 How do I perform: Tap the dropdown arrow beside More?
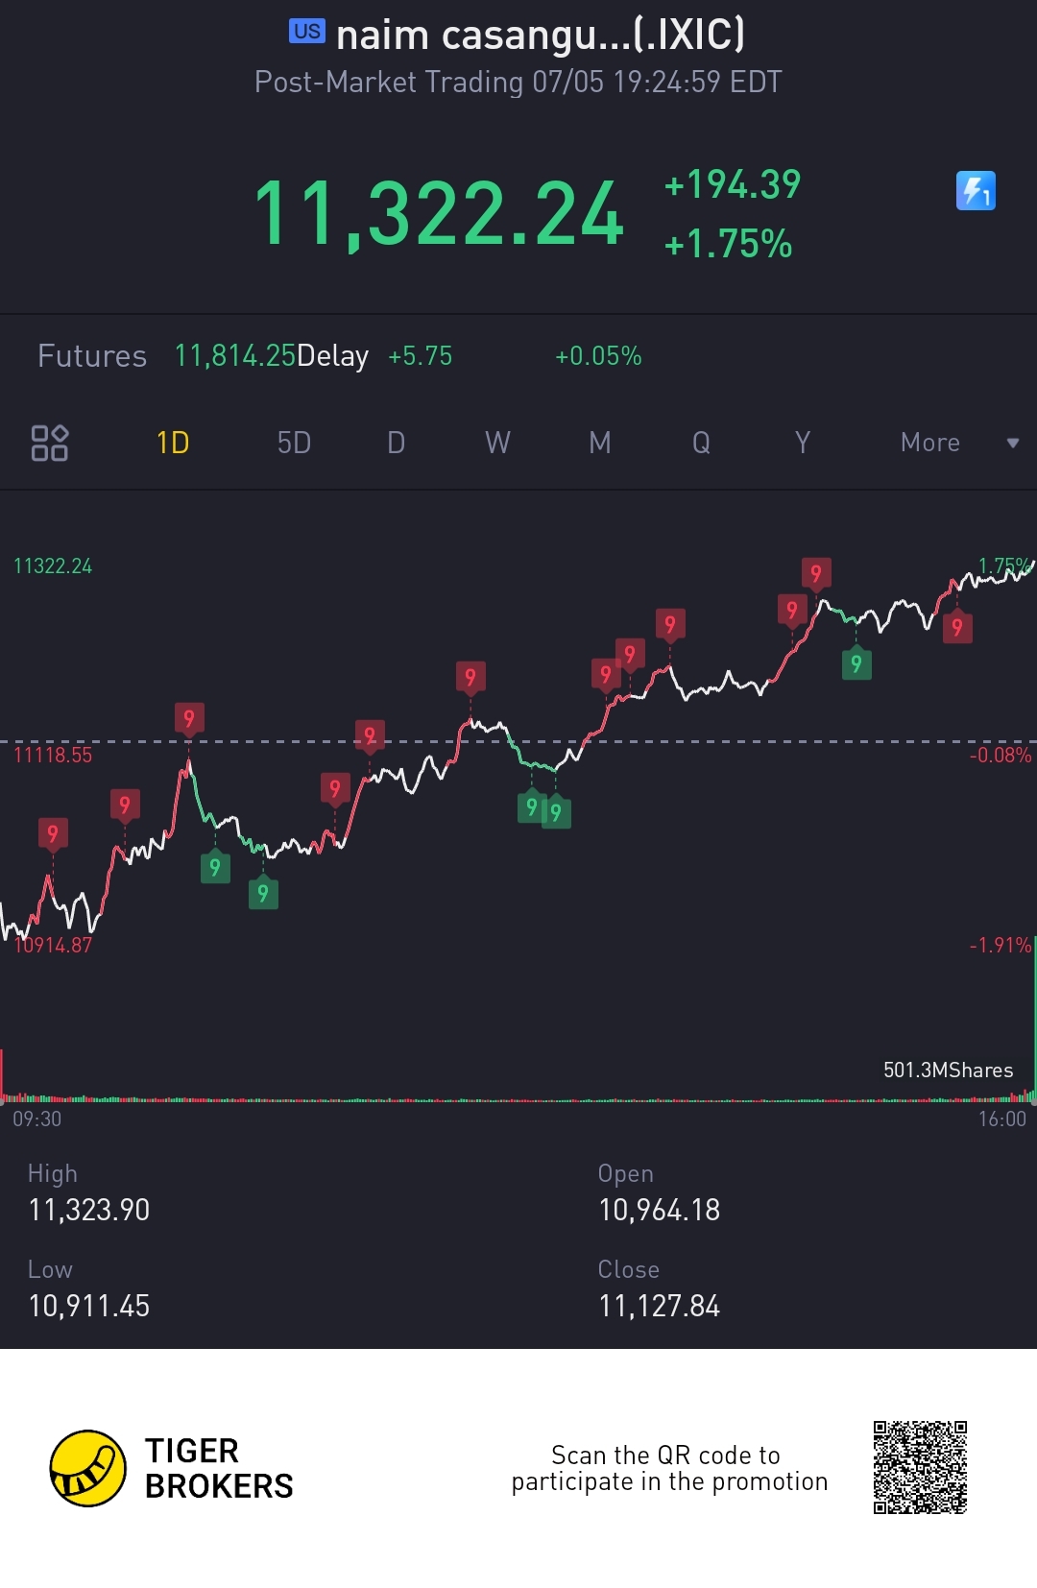tap(1012, 443)
